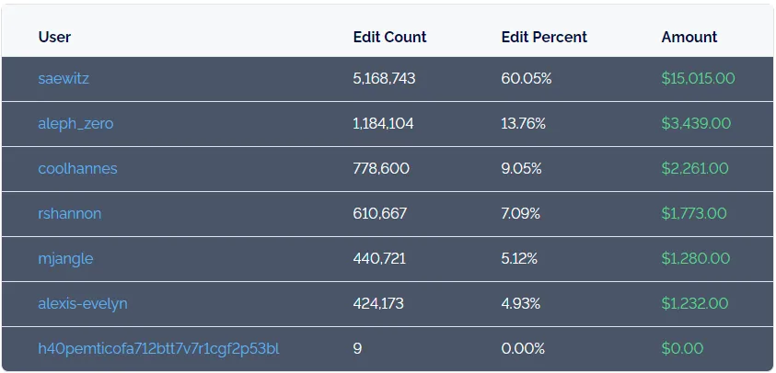Click the Amount column header
The image size is (776, 373).
click(689, 37)
